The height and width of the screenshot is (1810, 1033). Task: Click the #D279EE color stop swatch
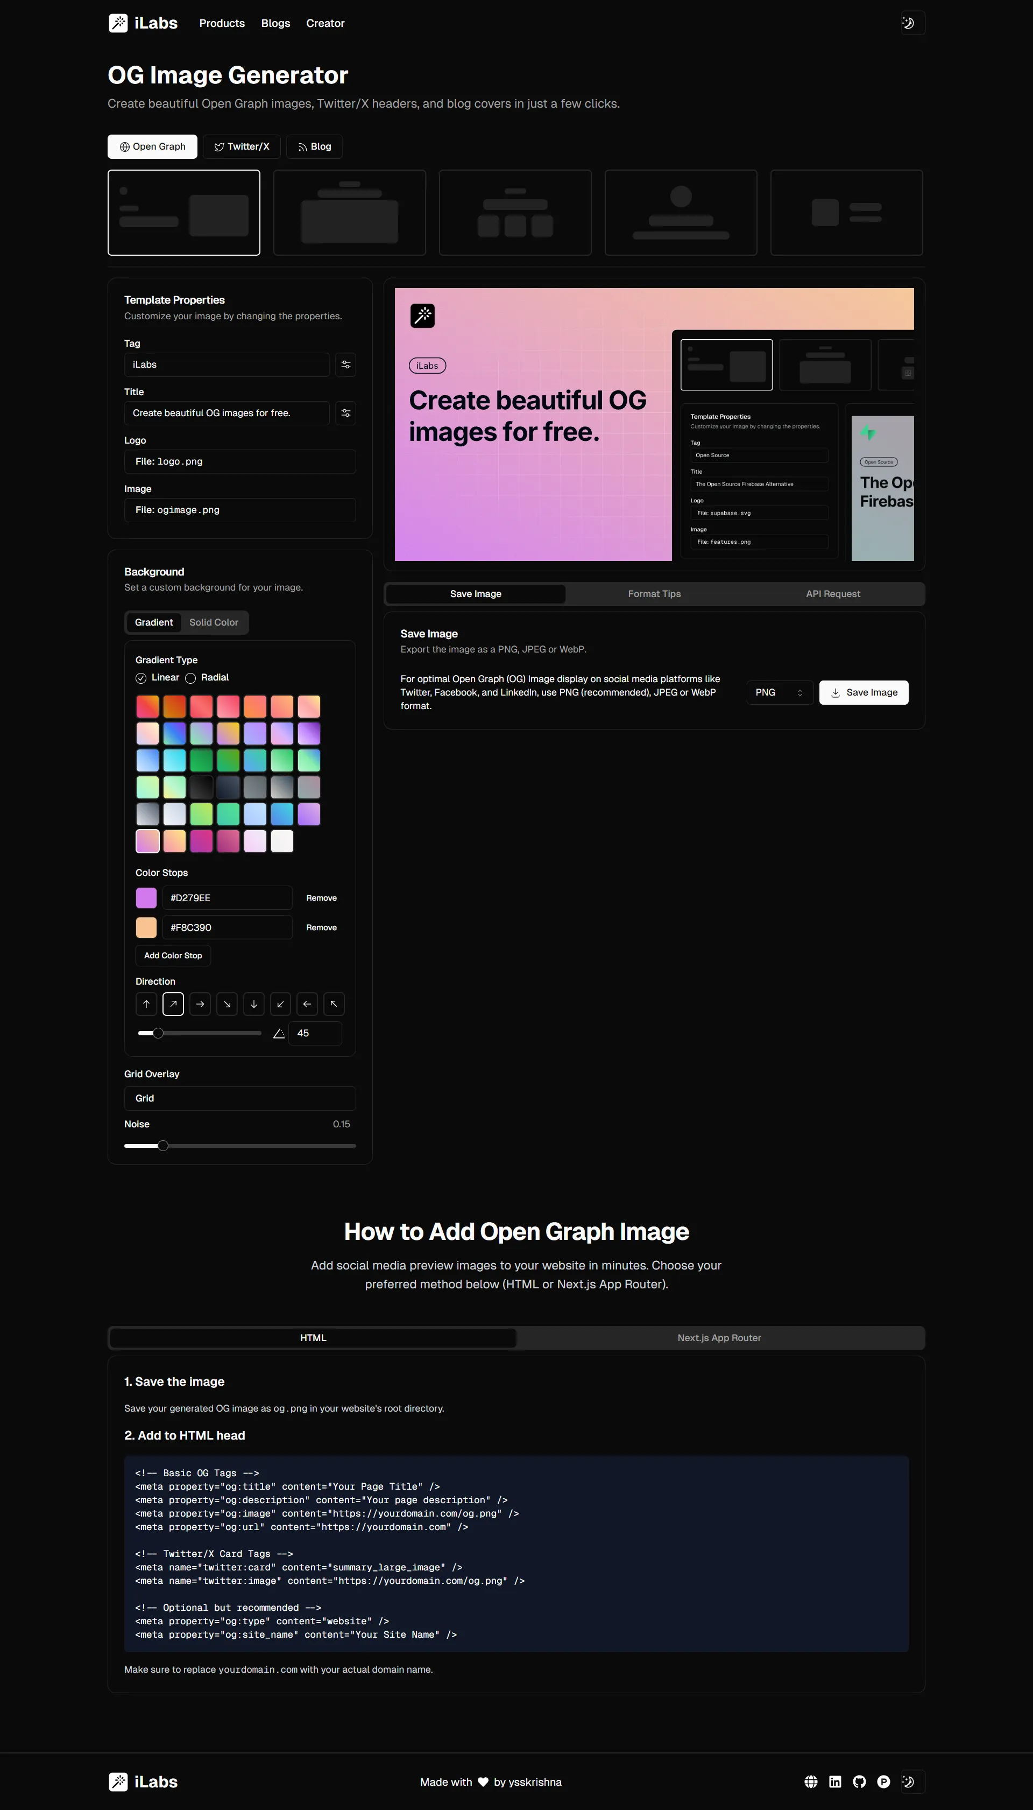(146, 898)
